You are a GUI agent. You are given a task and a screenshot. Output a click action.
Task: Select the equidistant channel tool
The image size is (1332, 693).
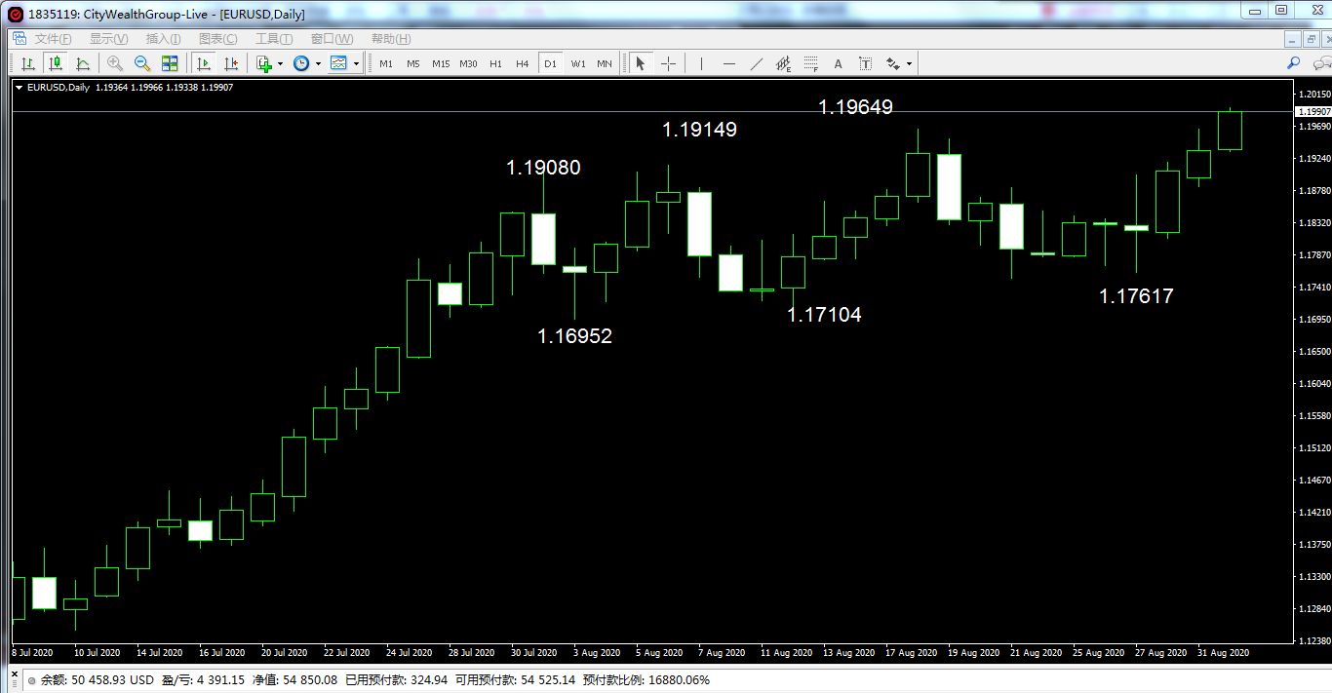click(x=783, y=63)
